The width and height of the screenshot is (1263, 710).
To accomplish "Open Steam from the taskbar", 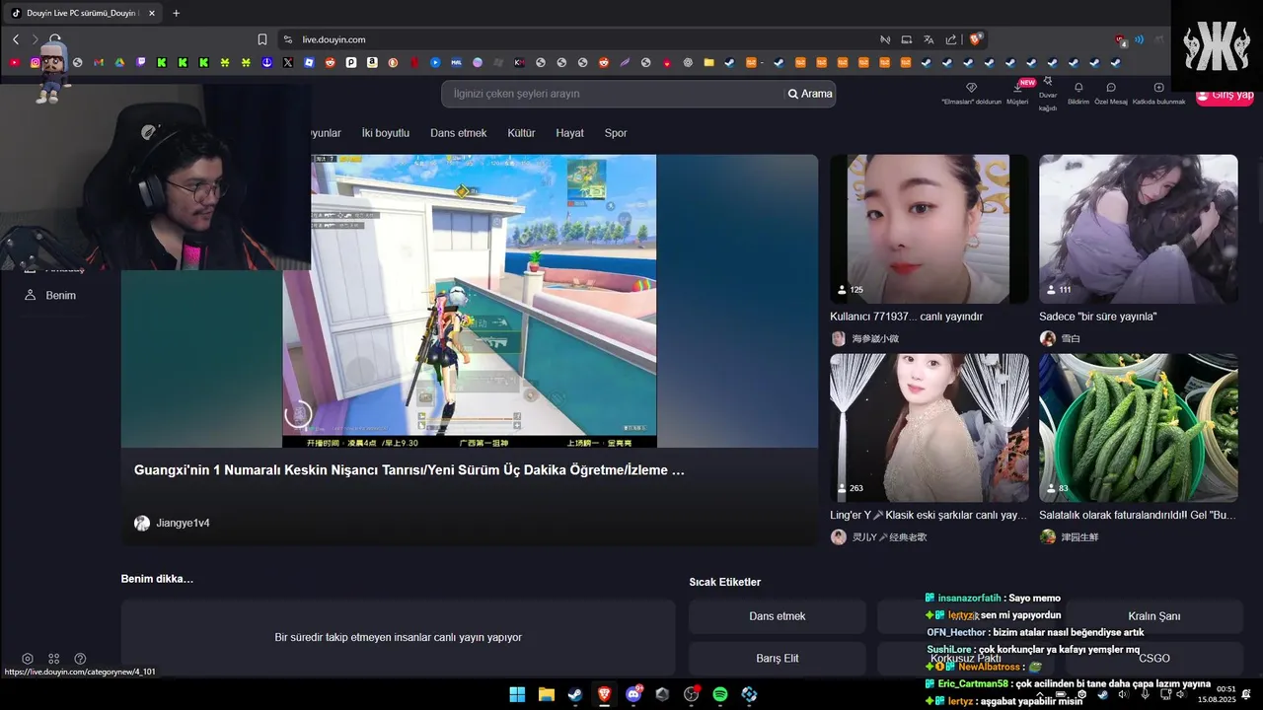I will tap(574, 694).
